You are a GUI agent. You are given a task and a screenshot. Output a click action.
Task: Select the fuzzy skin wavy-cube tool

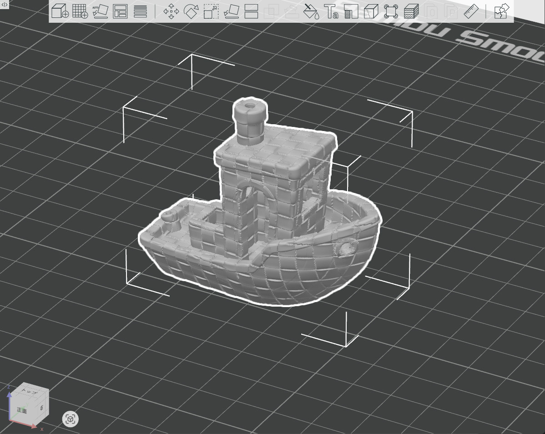click(411, 11)
